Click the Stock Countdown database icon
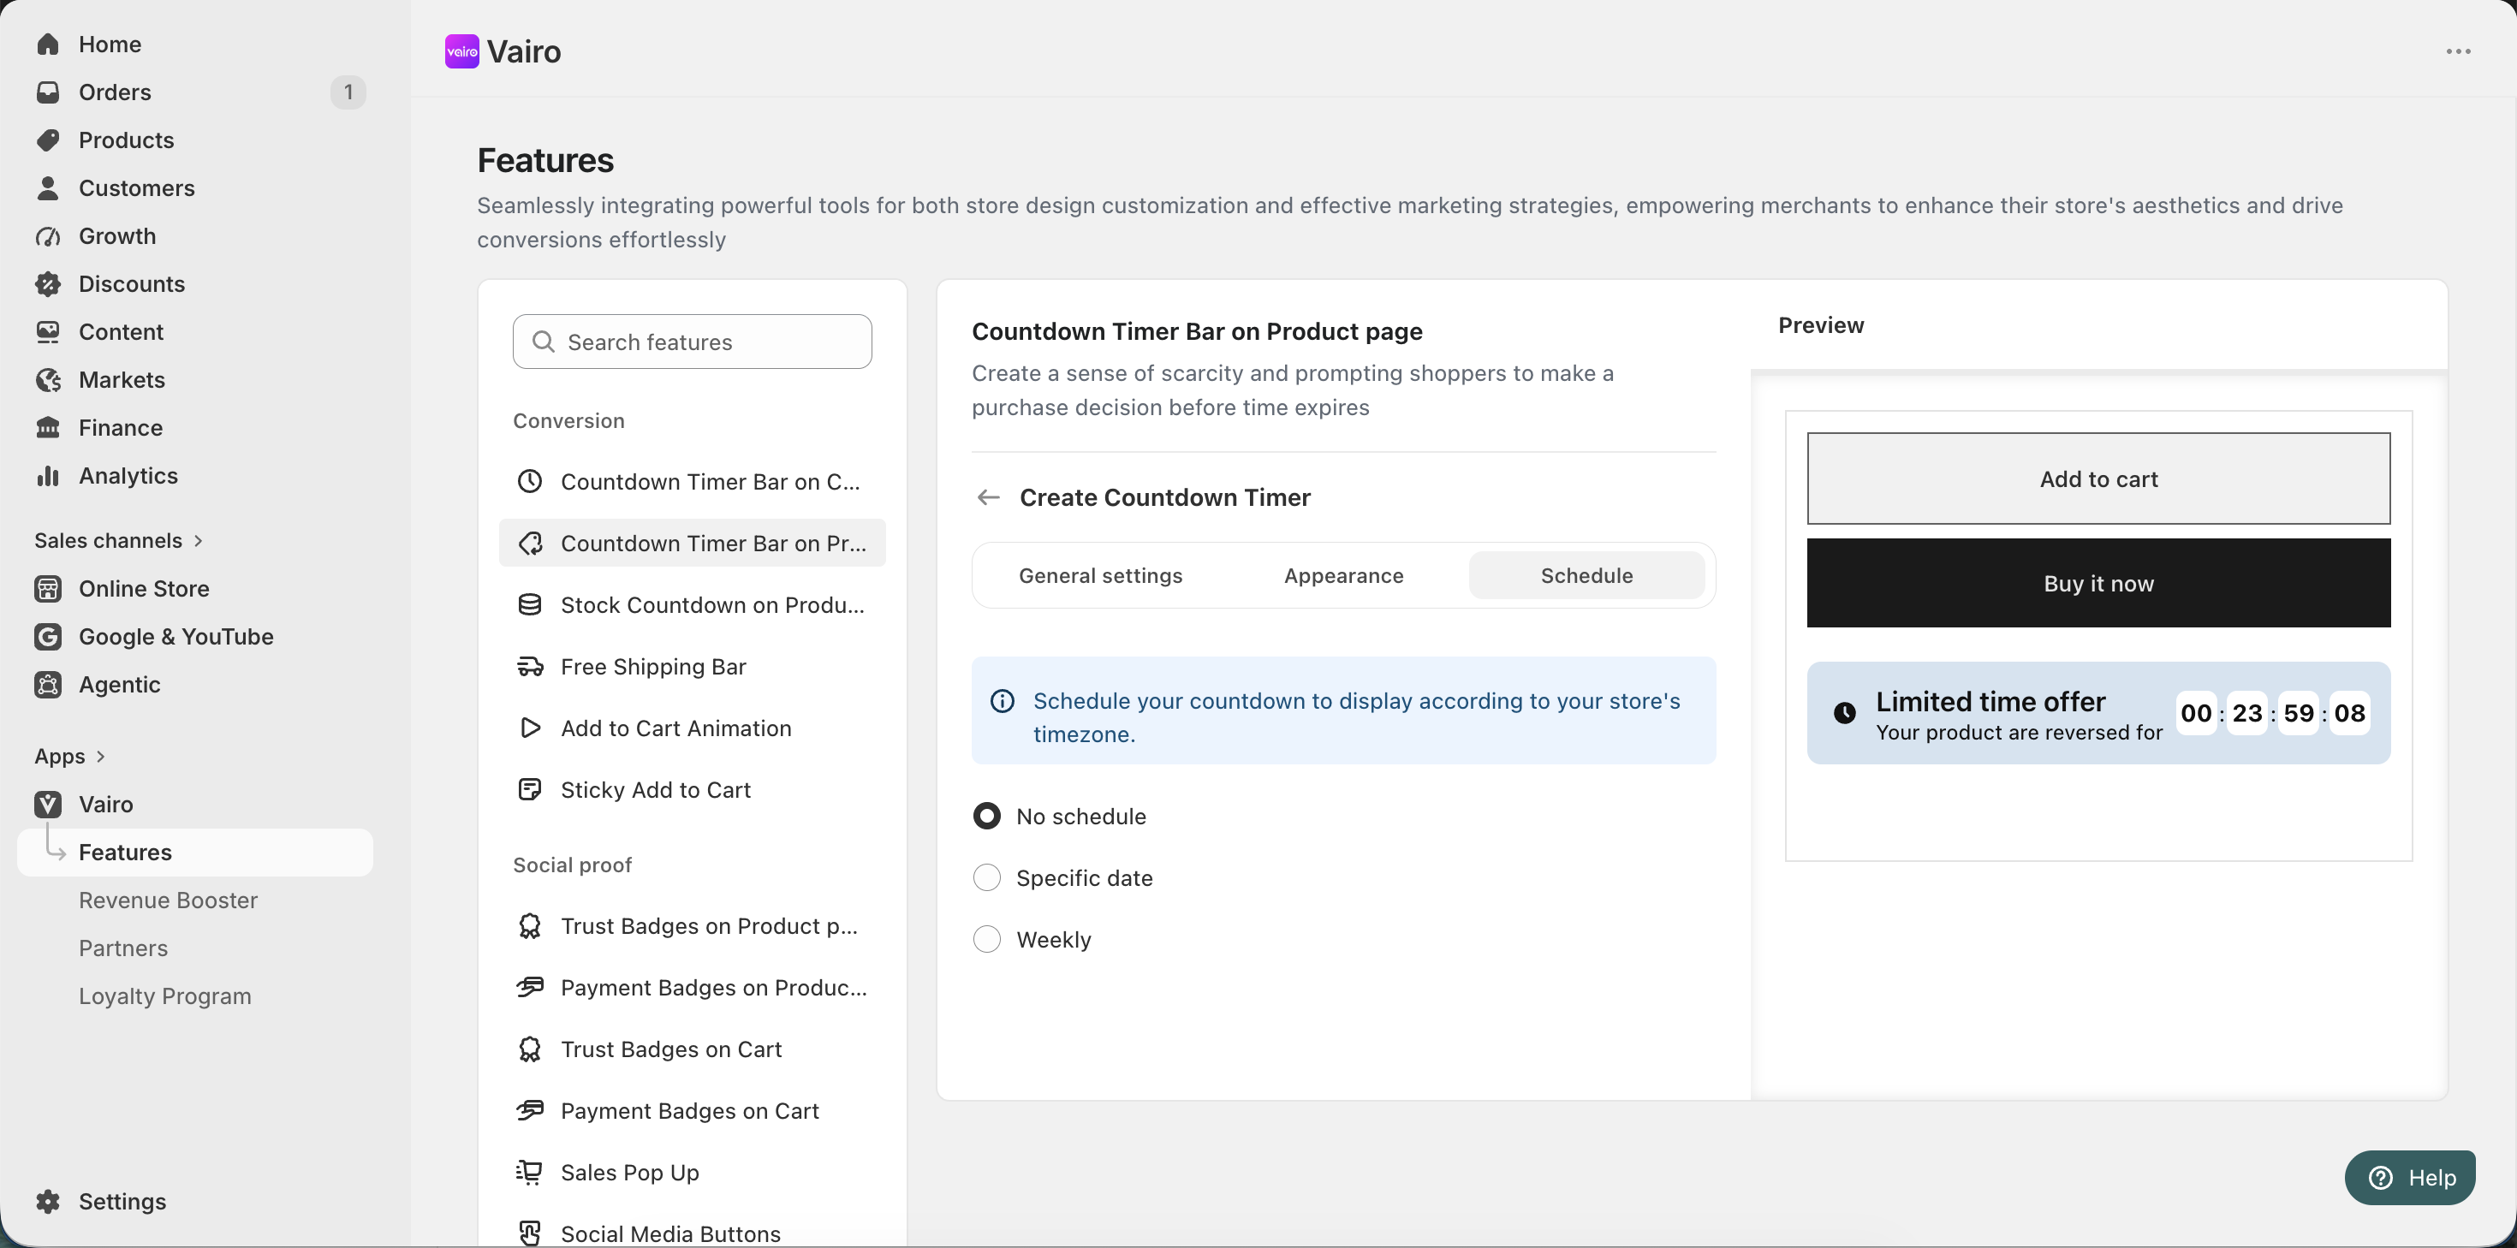Viewport: 2517px width, 1248px height. point(530,605)
